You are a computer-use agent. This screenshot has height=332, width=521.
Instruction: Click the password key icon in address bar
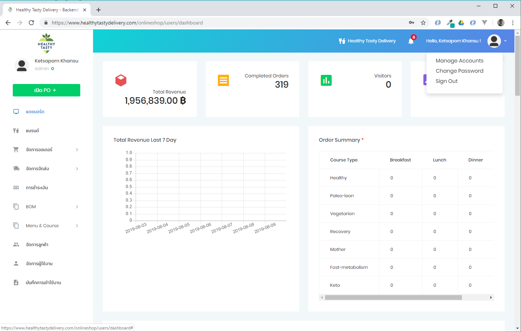click(x=412, y=23)
